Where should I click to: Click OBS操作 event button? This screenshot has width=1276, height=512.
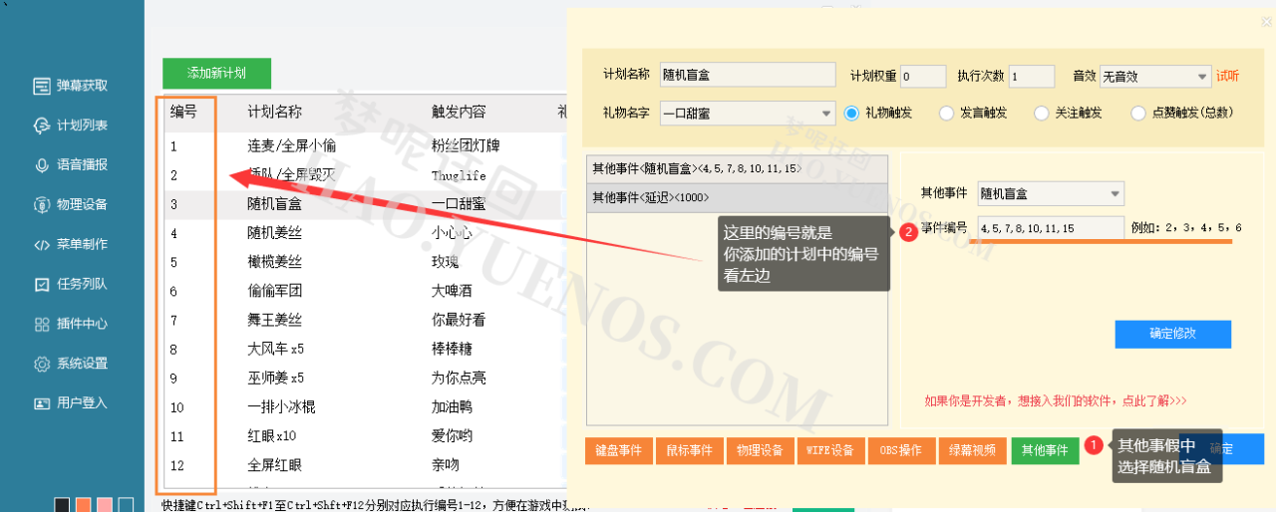tap(901, 450)
